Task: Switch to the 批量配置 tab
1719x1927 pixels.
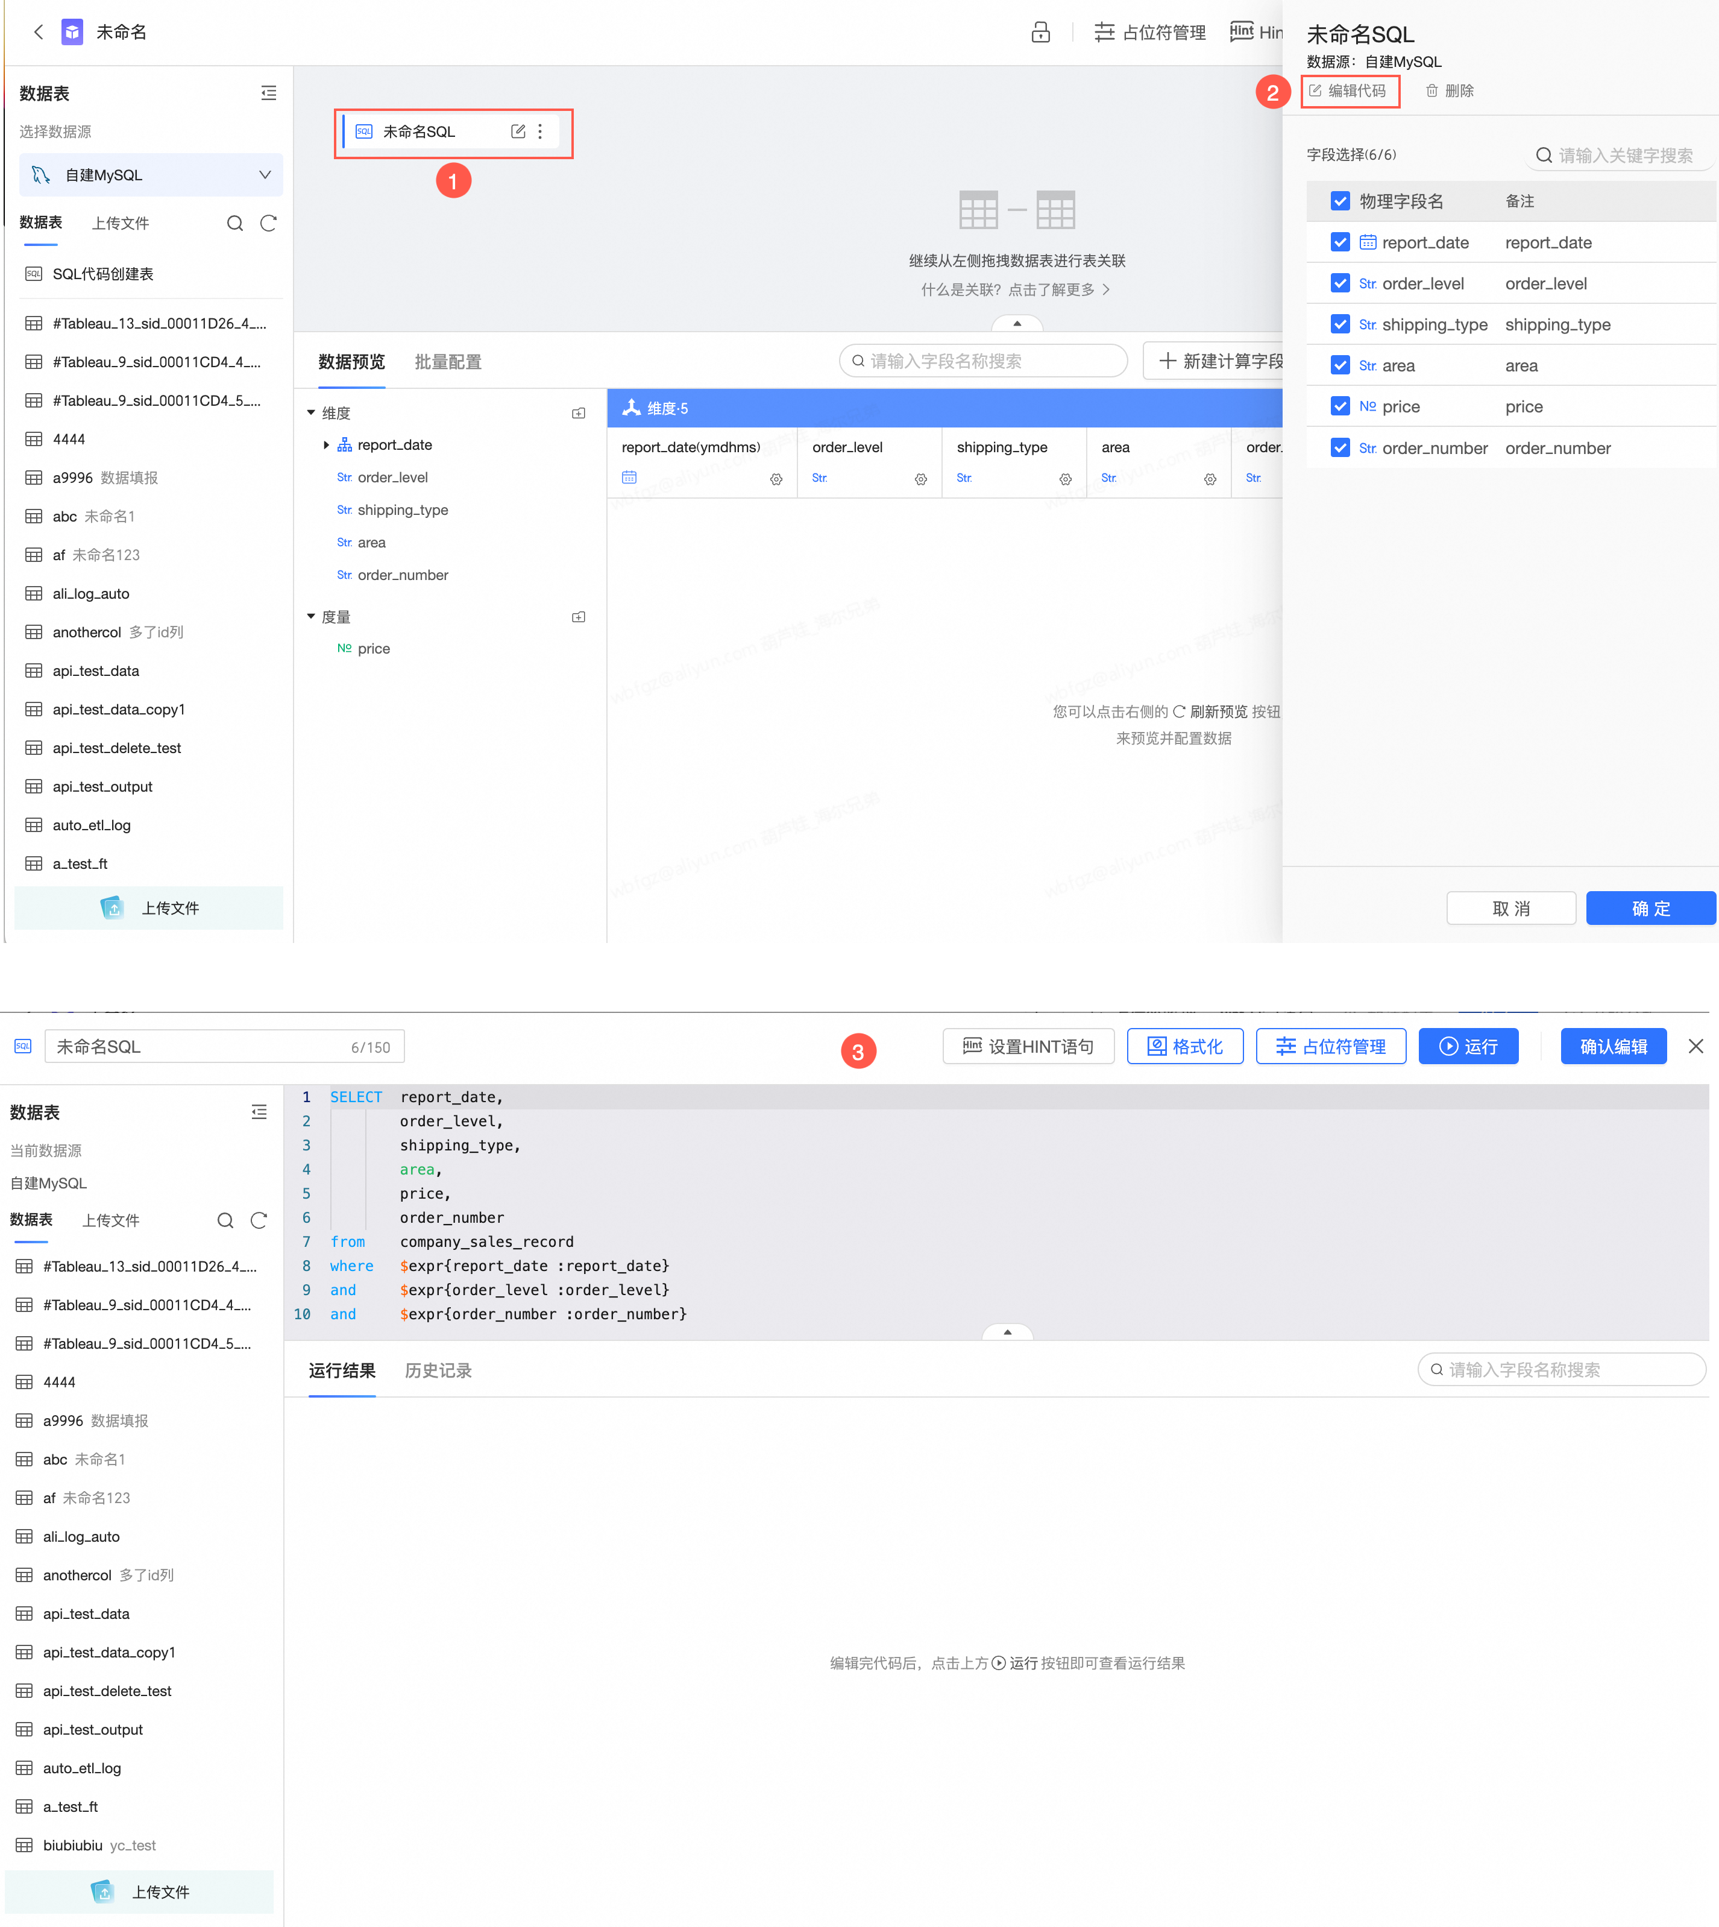Action: 448,362
